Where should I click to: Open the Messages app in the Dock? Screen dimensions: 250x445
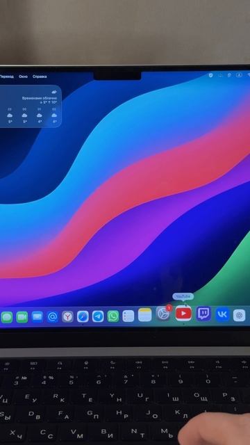6,317
